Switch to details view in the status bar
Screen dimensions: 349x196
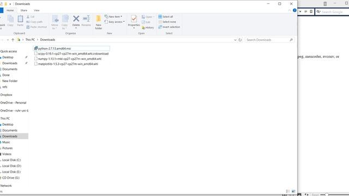click(x=288, y=191)
